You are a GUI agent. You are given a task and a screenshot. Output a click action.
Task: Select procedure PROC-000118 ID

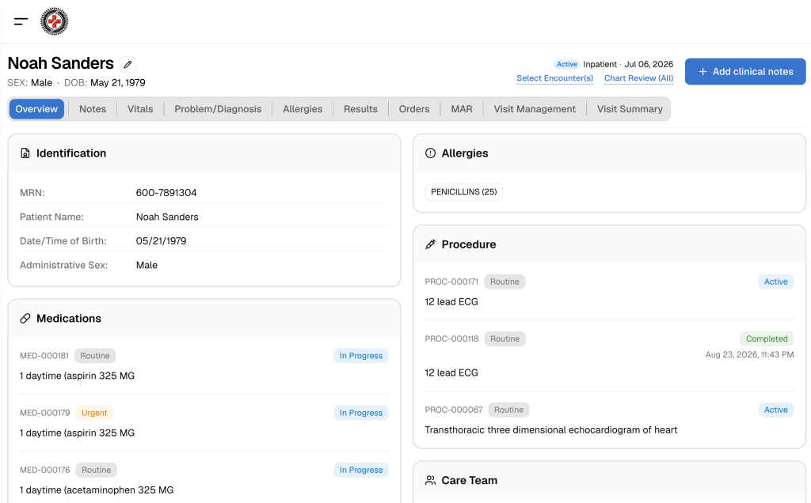[x=452, y=338]
